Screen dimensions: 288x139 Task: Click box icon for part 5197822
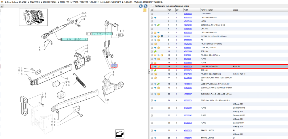158,59
